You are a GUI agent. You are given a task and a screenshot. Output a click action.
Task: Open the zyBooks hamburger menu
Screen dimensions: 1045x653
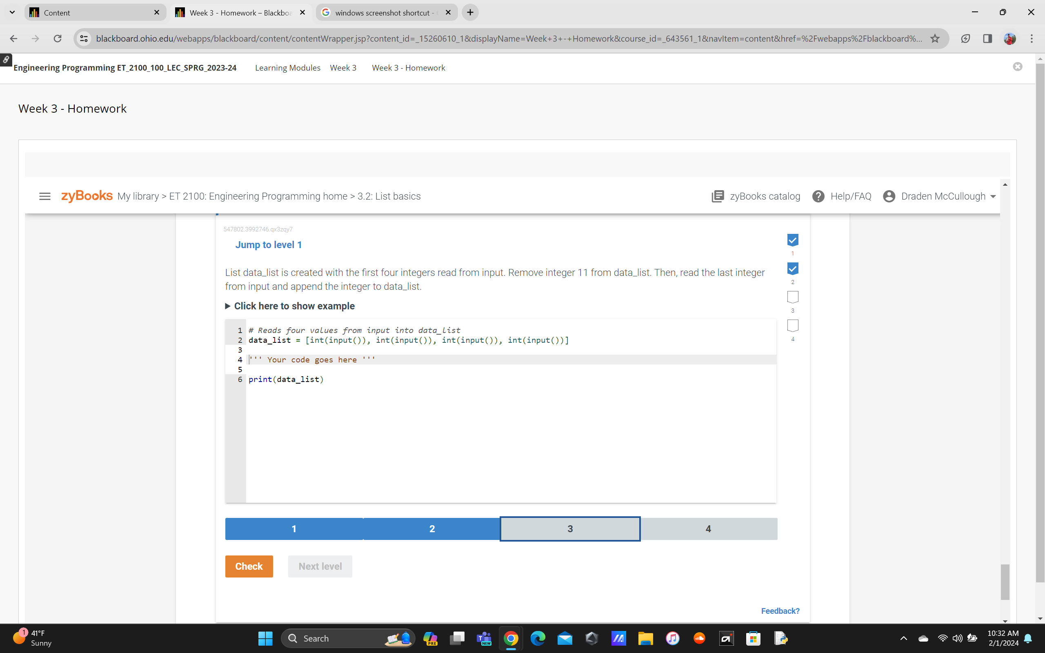(44, 196)
